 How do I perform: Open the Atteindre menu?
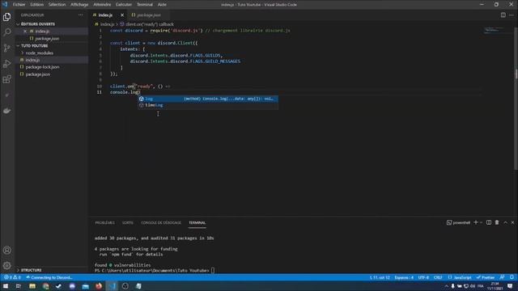coord(102,5)
